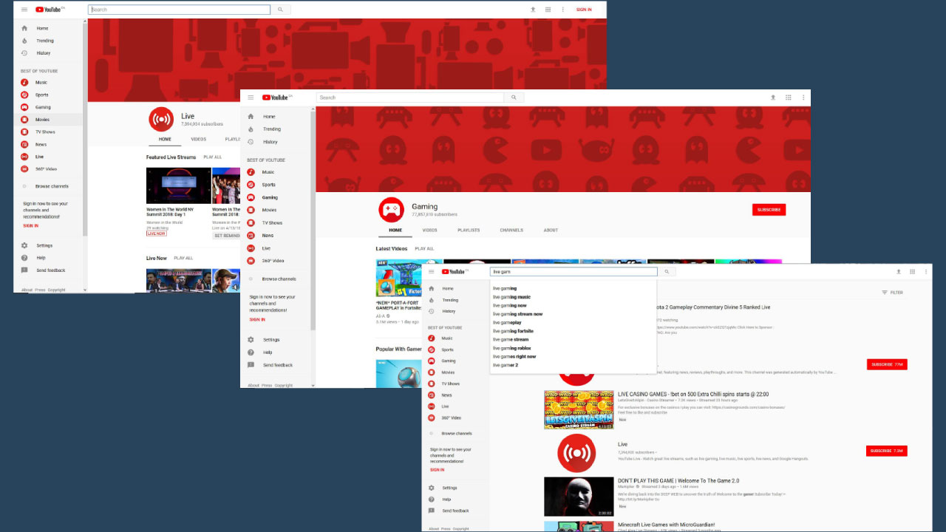Viewport: 946px width, 532px height.
Task: Click the upload icon in the Live channel window
Action: (533, 10)
